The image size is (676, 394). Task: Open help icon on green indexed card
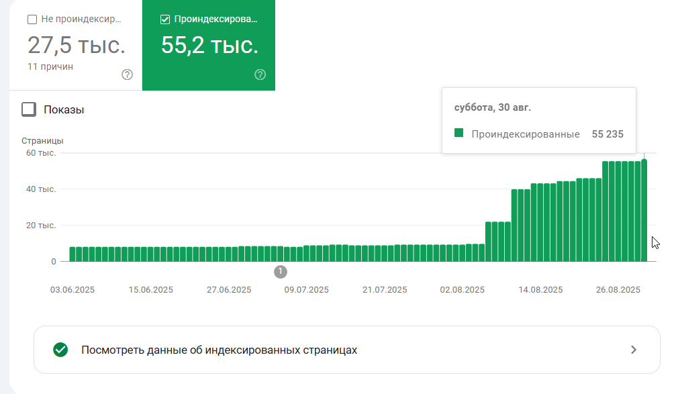click(x=260, y=75)
